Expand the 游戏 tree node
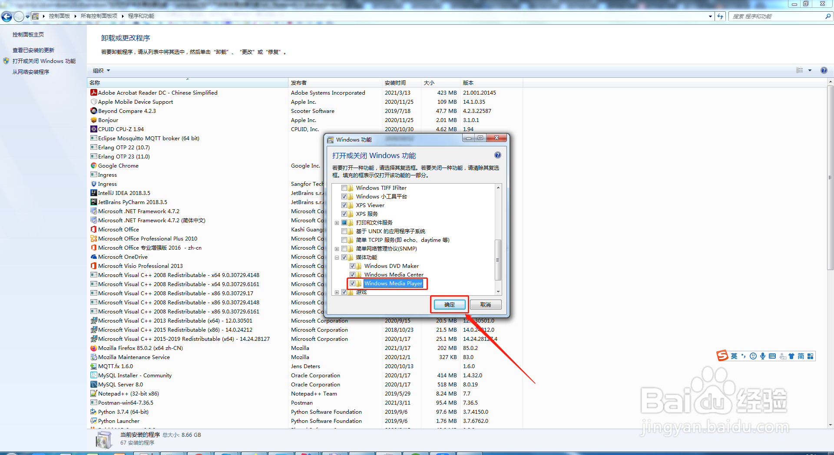Screen dimensions: 834x455 tap(337, 292)
